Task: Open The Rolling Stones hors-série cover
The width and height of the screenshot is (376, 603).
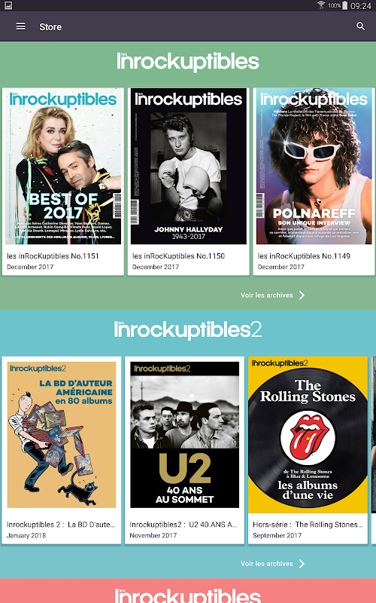Action: [308, 435]
